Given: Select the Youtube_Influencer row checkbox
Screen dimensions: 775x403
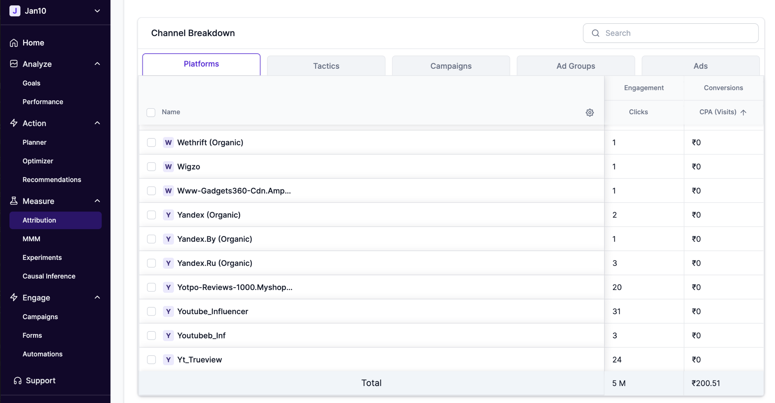Looking at the screenshot, I should coord(151,311).
